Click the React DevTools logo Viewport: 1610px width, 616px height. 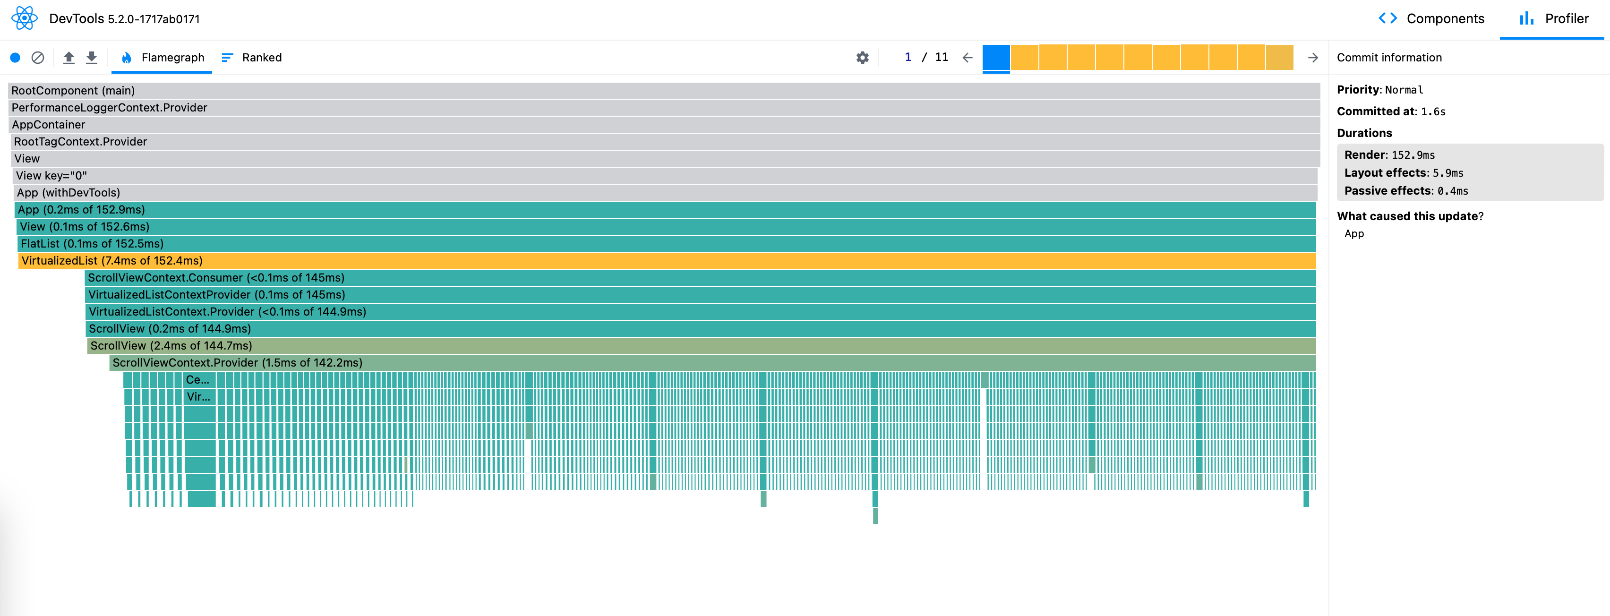(25, 18)
